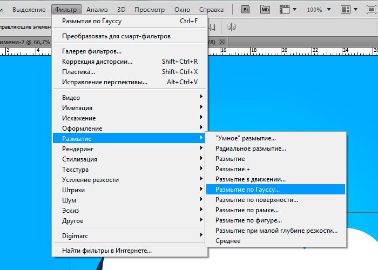
Task: Open the Просмотр menu
Action: coord(149,10)
